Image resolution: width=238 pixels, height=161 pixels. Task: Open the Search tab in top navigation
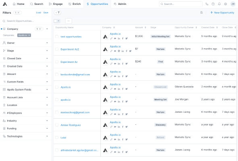point(37,4)
